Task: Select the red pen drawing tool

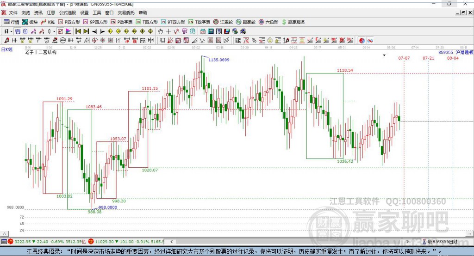Action: [6, 41]
